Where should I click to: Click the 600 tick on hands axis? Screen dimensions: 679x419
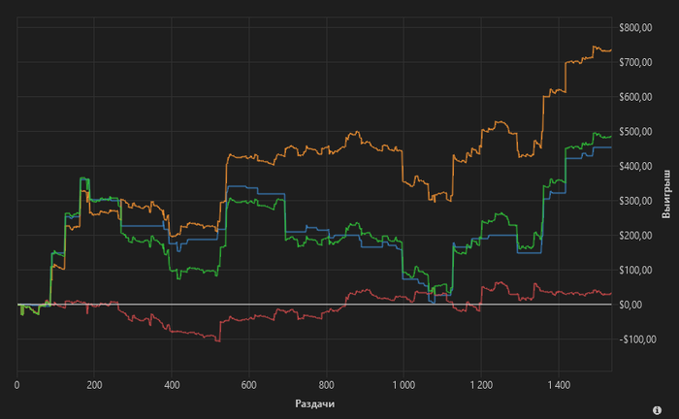click(x=249, y=385)
